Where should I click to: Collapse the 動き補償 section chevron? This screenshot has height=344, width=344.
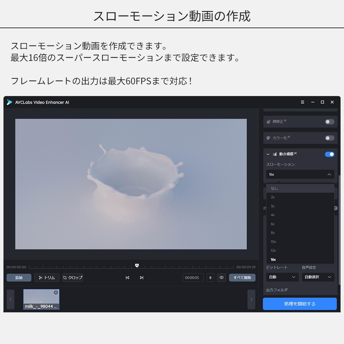pos(268,154)
